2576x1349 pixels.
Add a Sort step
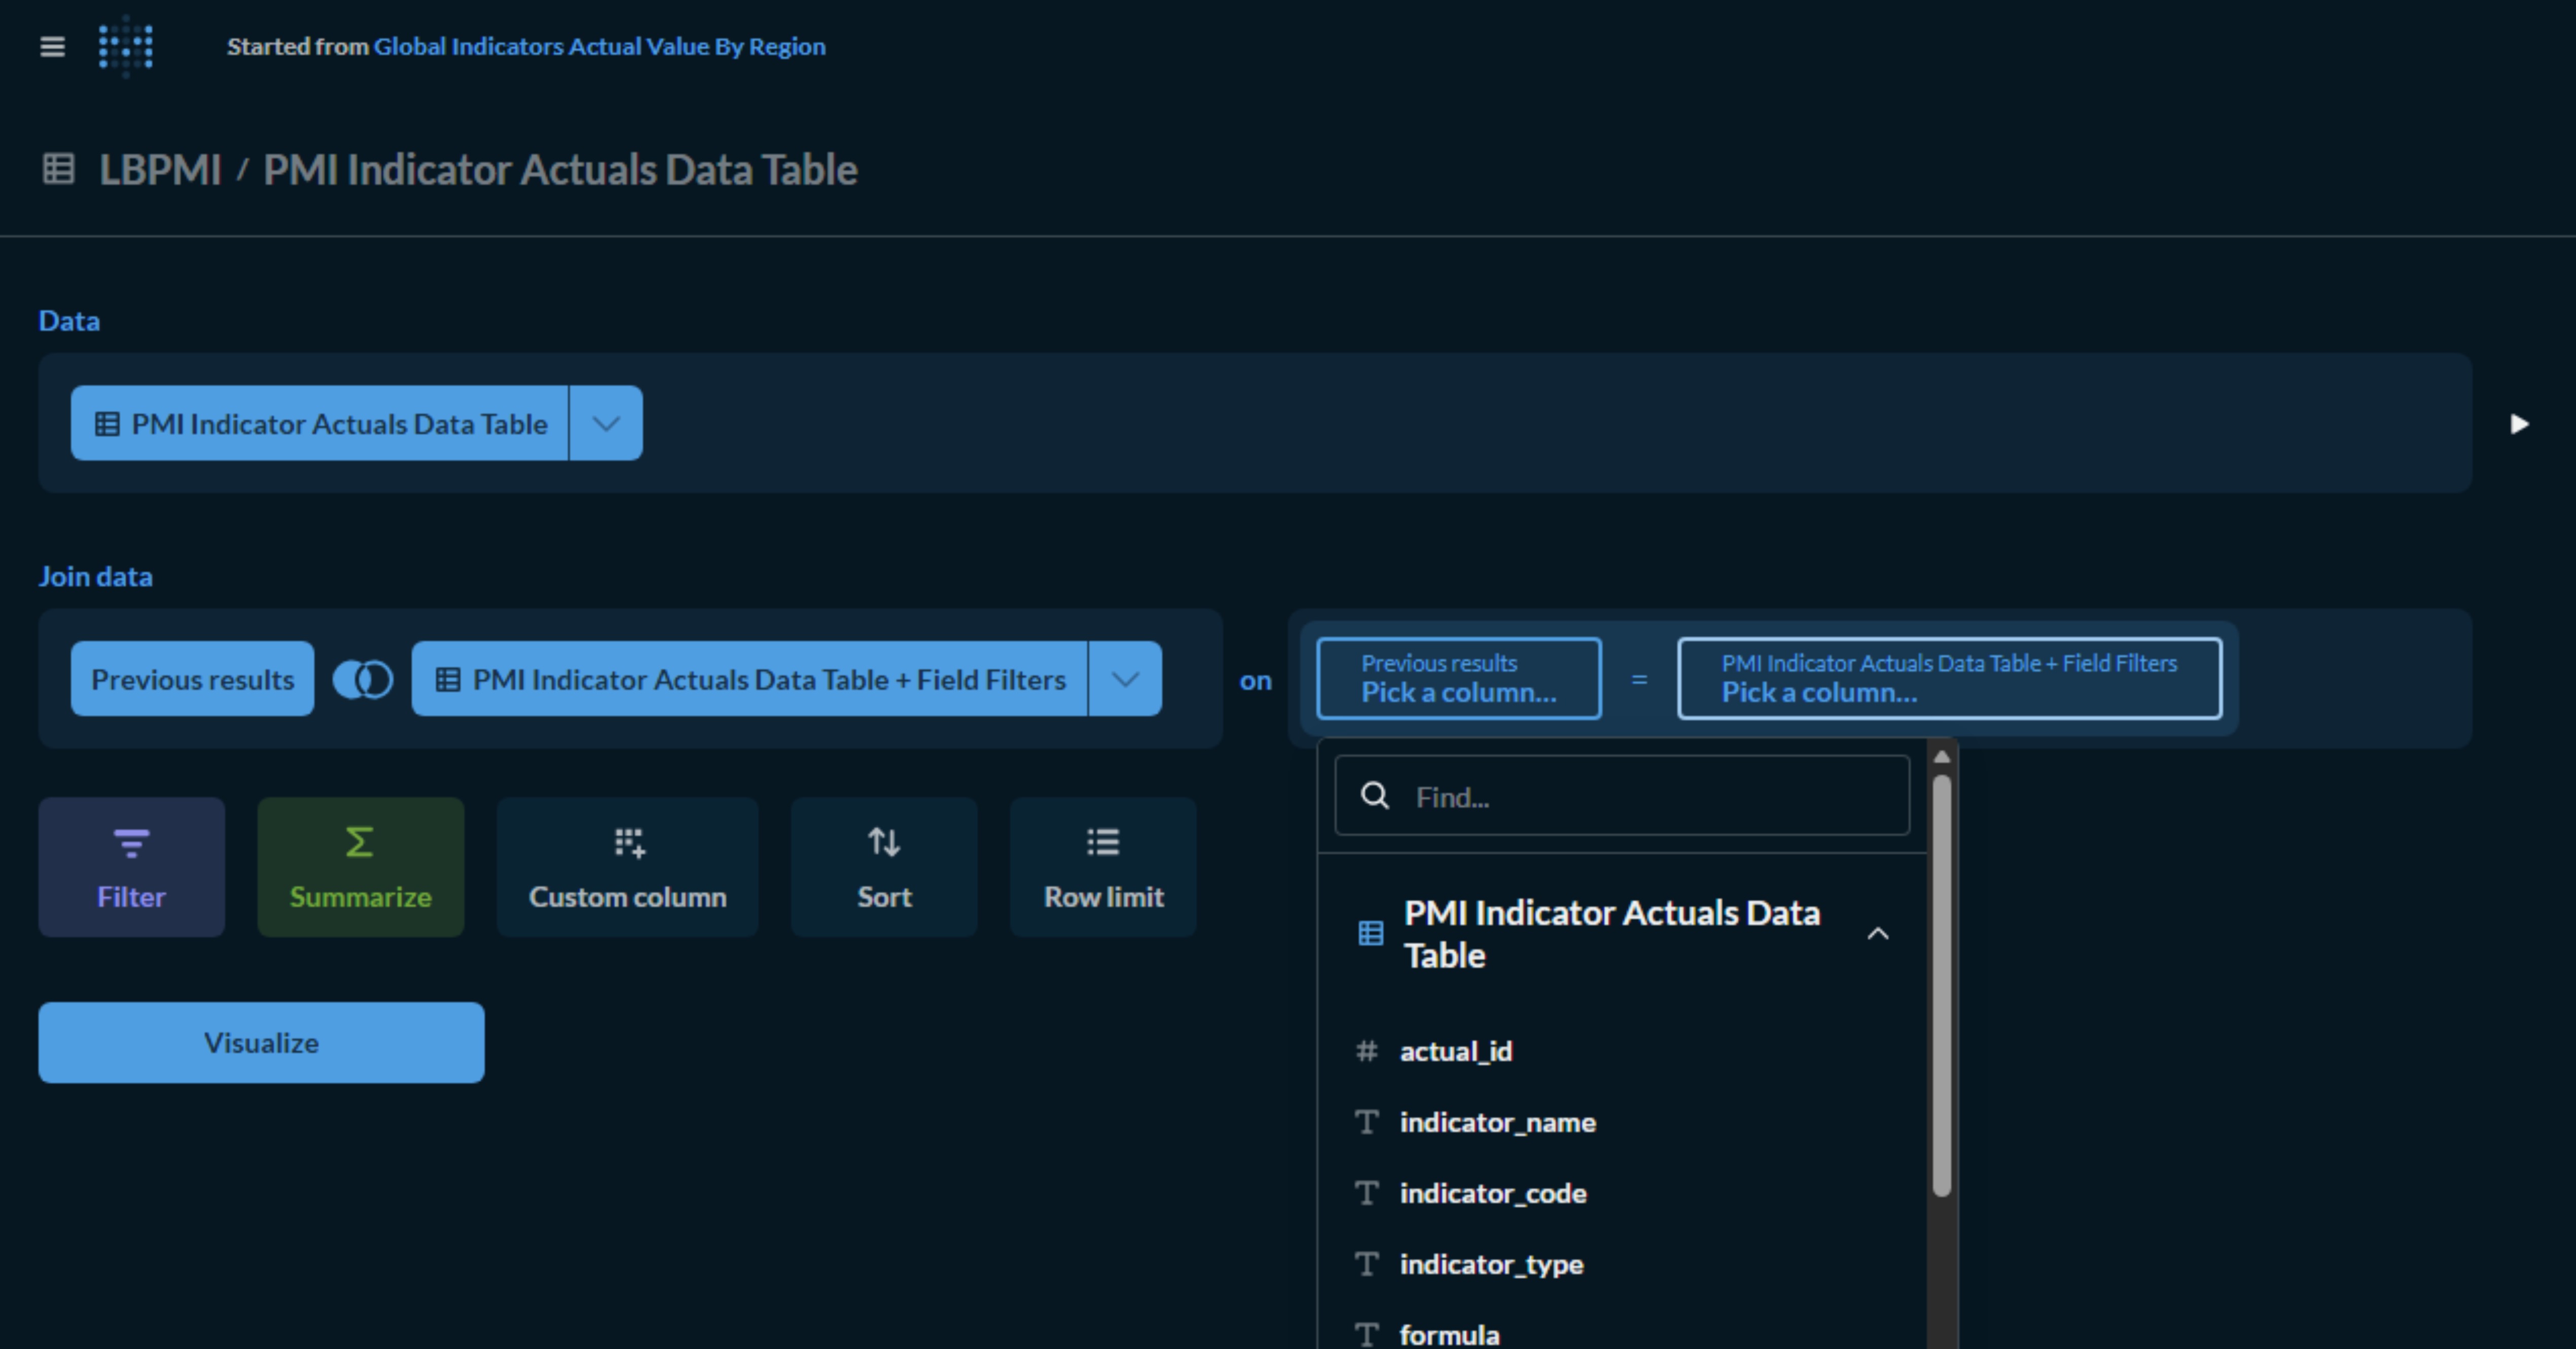(884, 866)
